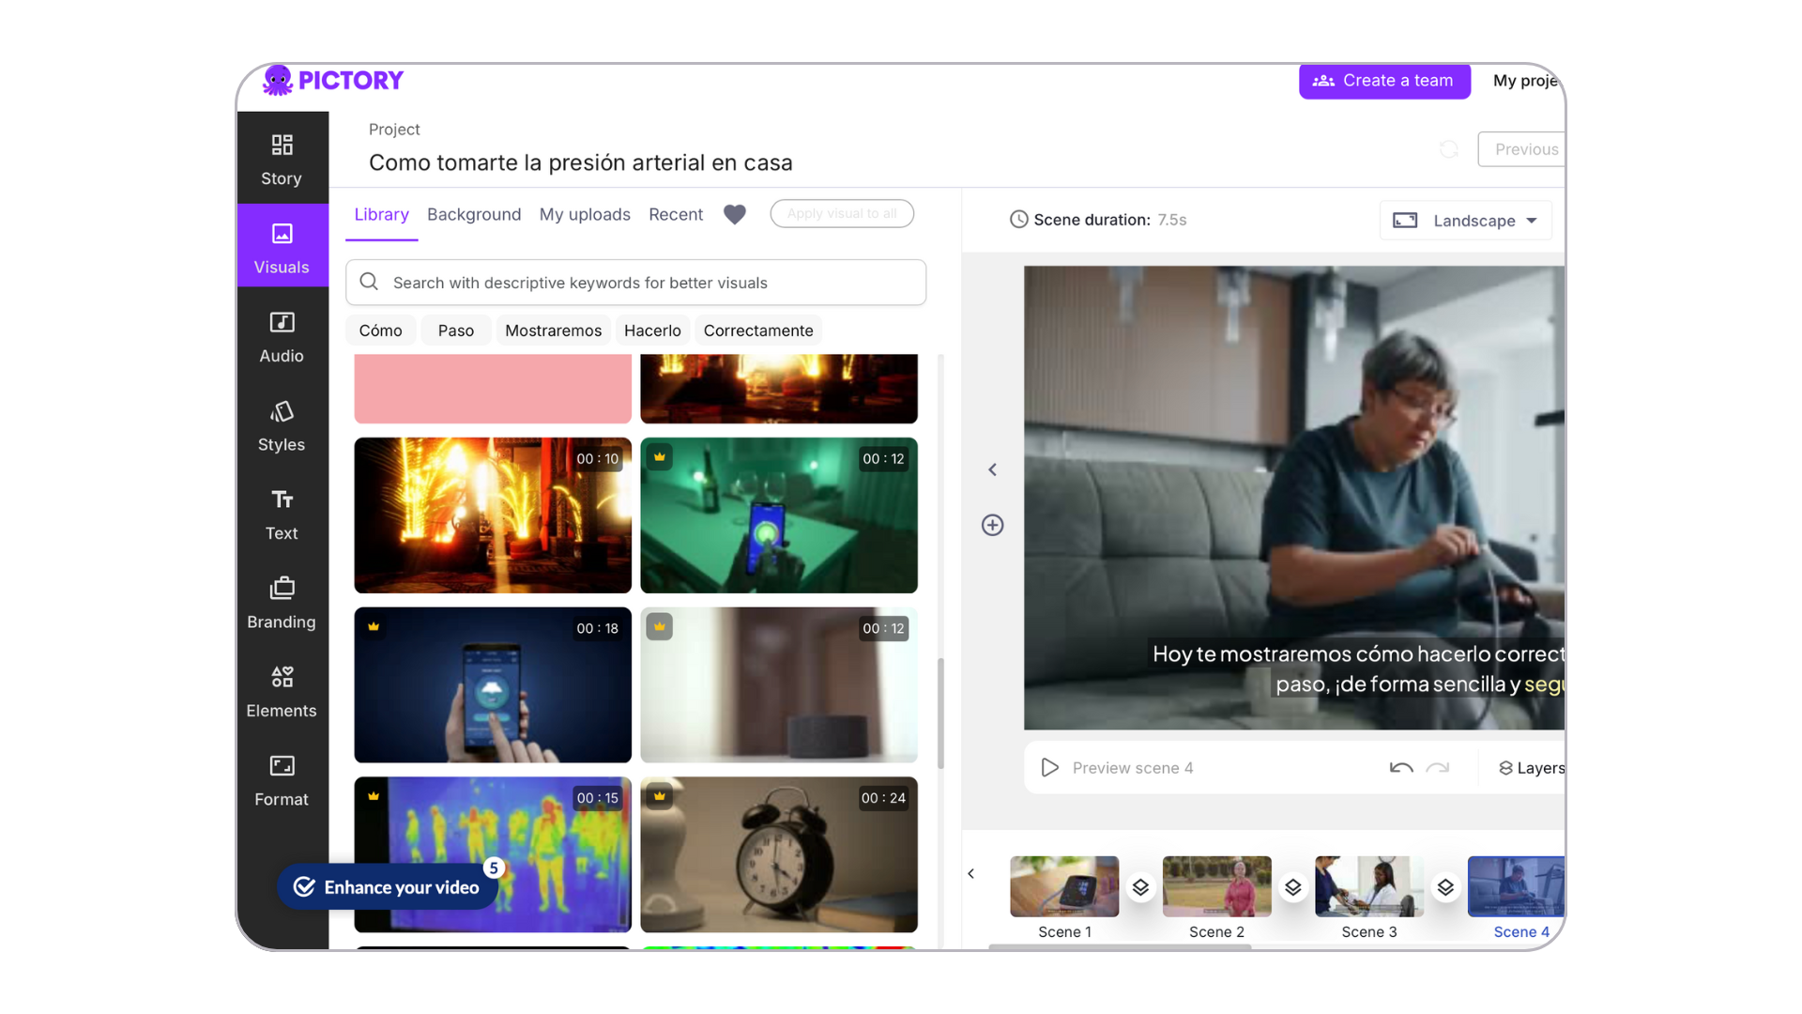Select the 00:18 blue phone video
Image resolution: width=1802 pixels, height=1014 pixels.
coord(493,685)
